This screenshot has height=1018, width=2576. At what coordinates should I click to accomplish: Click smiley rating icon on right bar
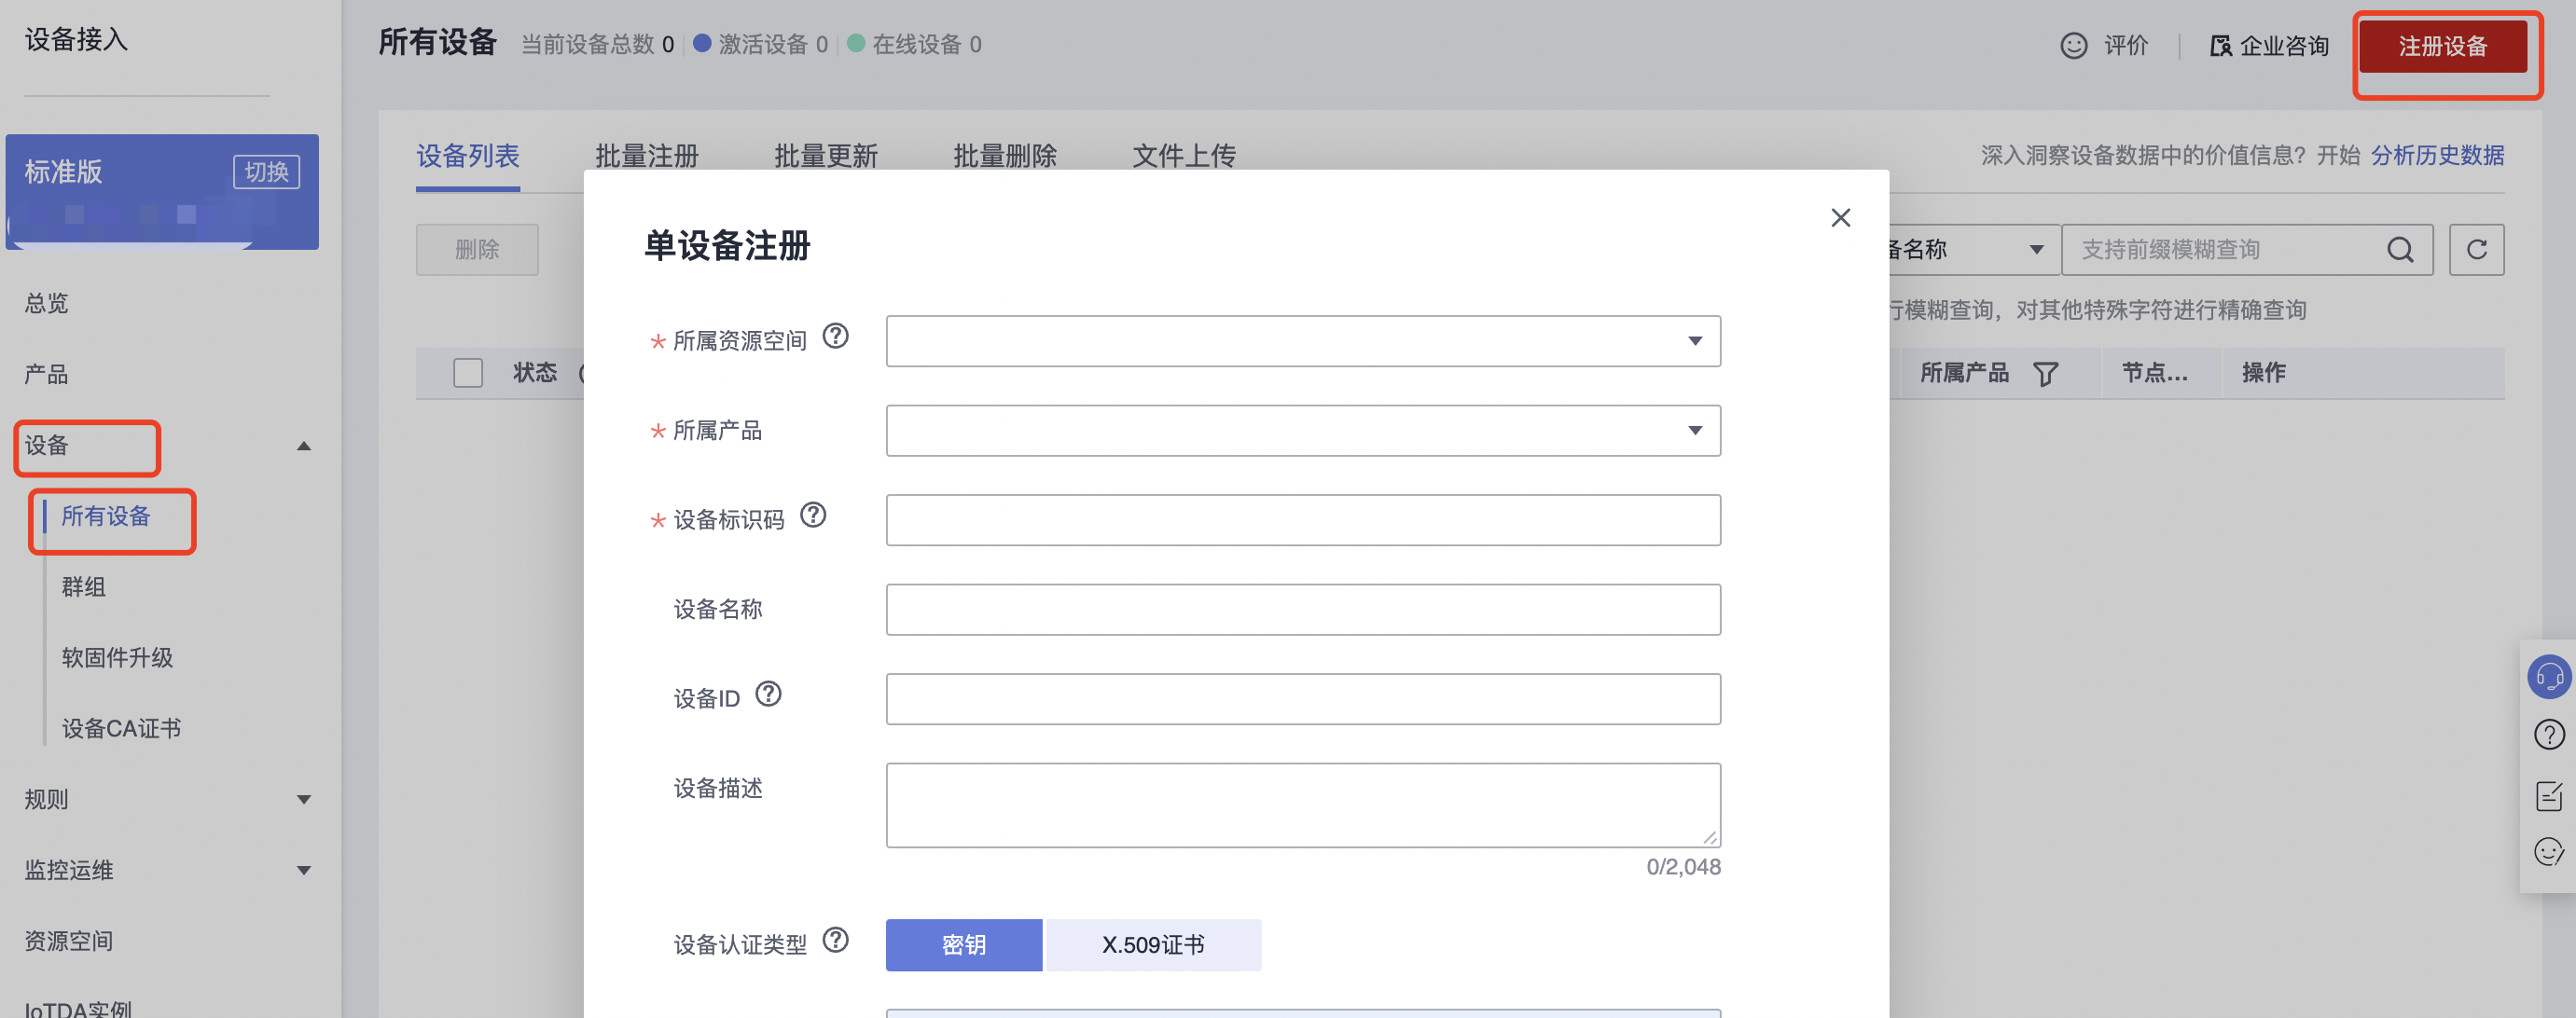[2549, 852]
